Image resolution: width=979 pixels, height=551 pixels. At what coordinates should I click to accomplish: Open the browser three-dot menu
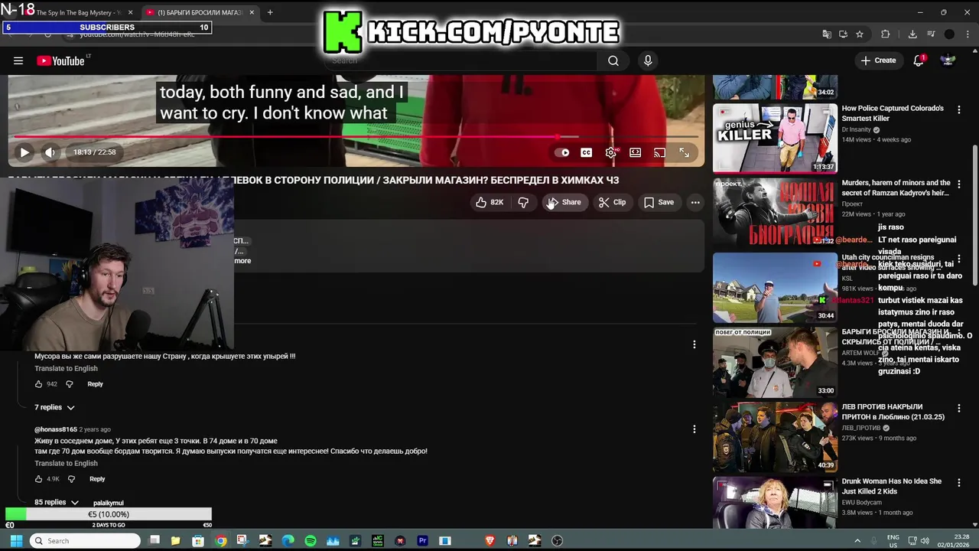click(x=966, y=34)
